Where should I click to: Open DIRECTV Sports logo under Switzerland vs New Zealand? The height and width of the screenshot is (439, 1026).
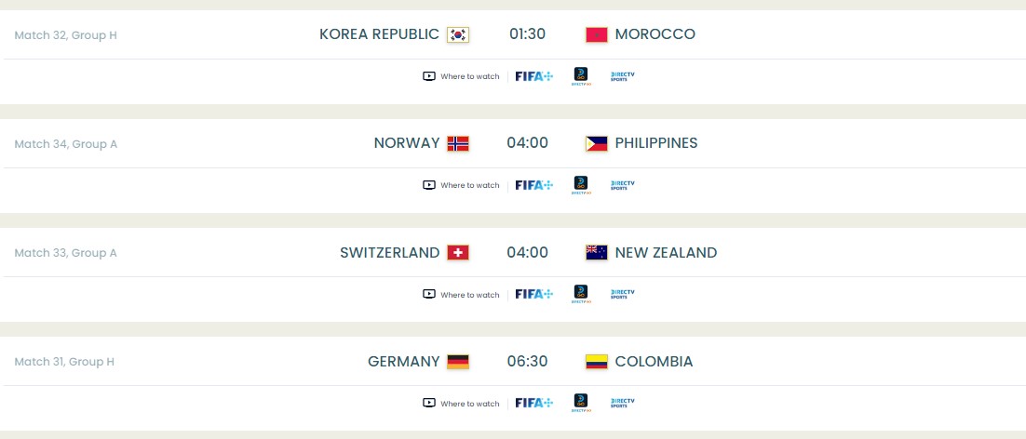pos(622,294)
